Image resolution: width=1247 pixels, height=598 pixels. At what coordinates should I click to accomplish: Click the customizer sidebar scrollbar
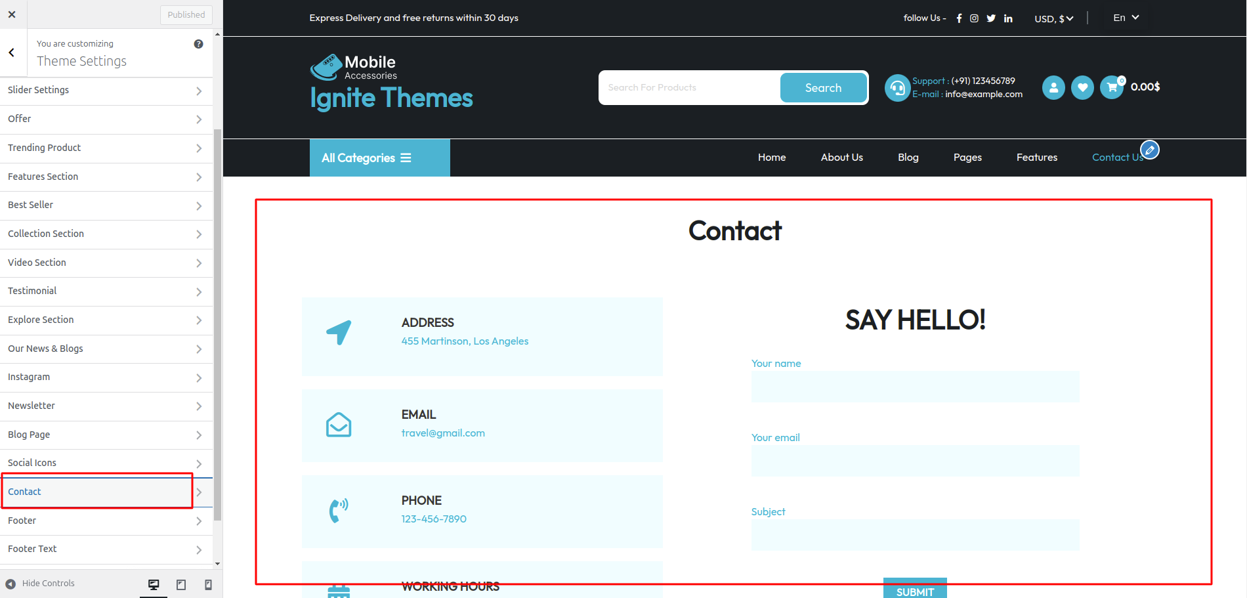pyautogui.click(x=217, y=325)
